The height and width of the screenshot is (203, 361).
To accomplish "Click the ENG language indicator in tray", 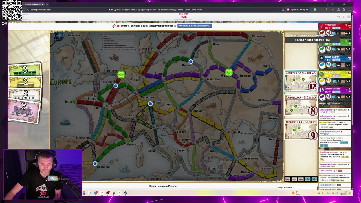I will tap(328, 193).
